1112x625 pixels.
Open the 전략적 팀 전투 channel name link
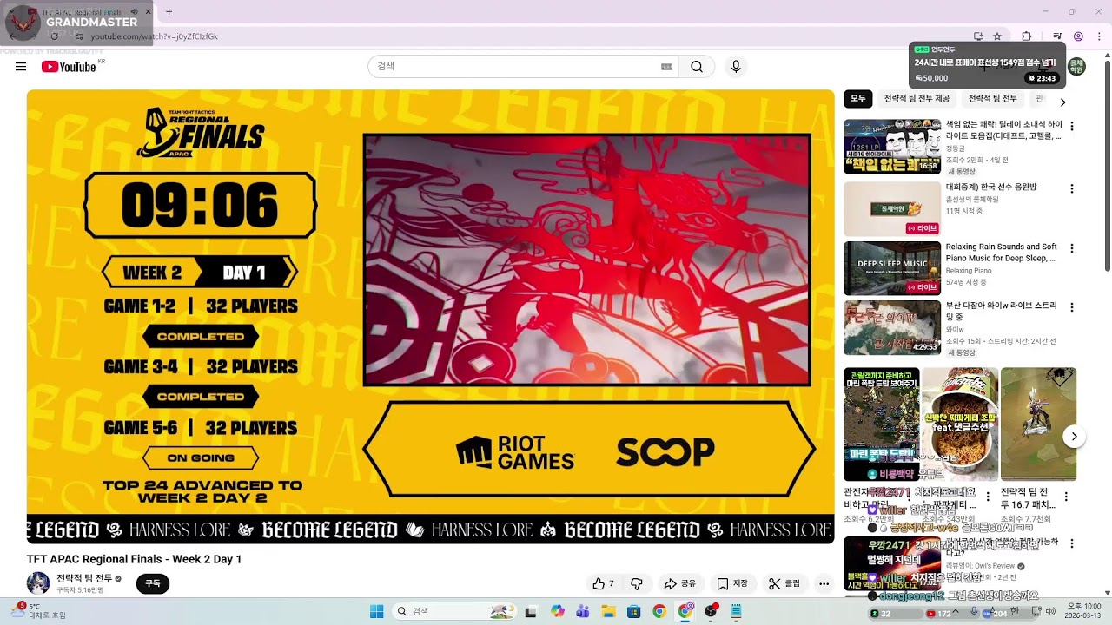tap(84, 578)
